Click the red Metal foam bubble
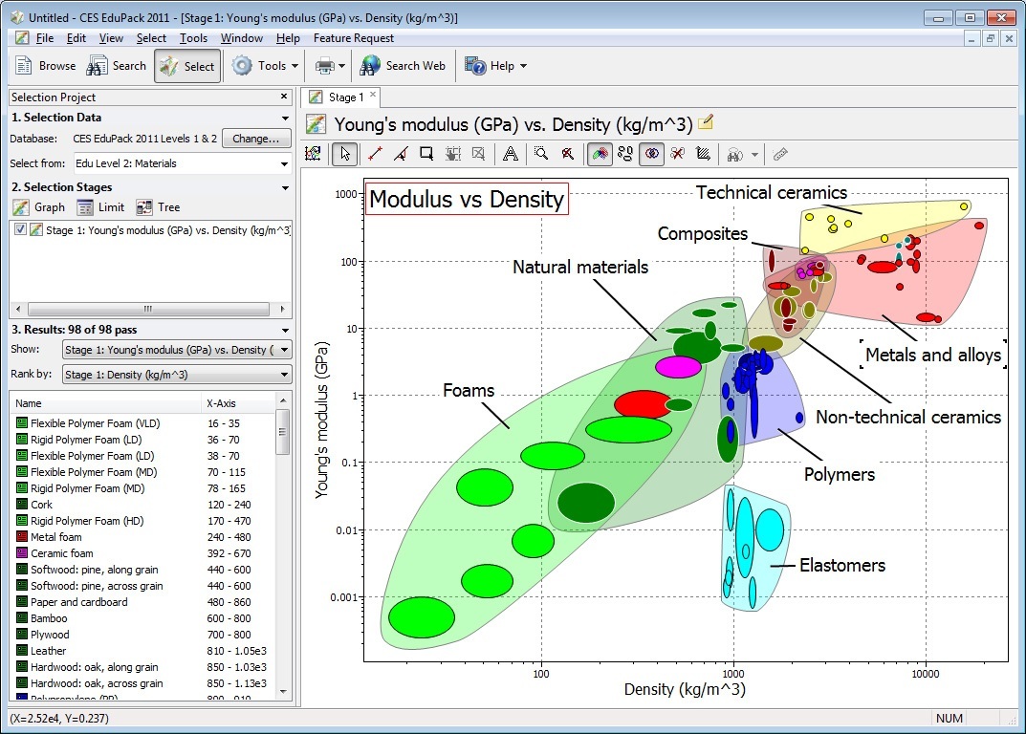This screenshot has height=734, width=1026. click(642, 402)
